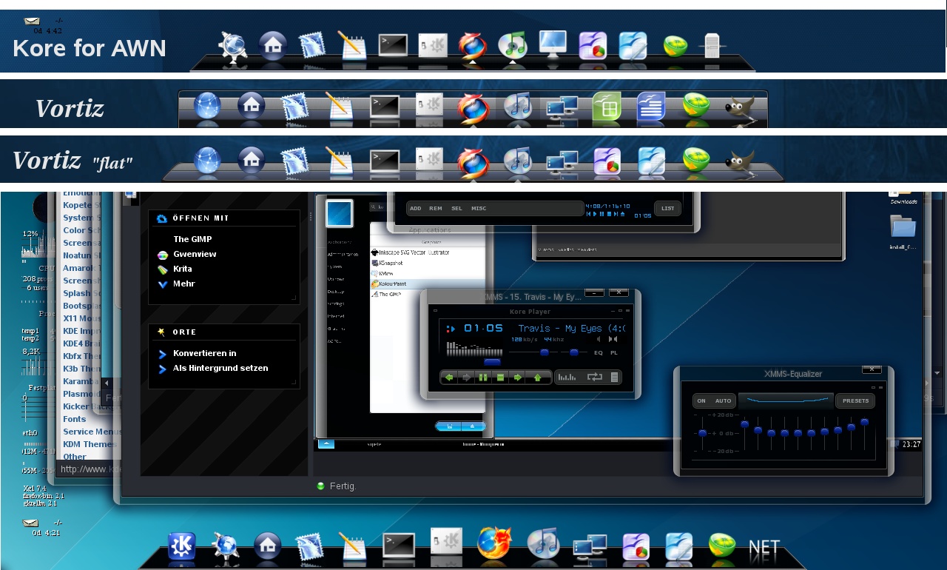Toggle the EQ button in Kore Player
Viewport: 947px width, 570px height.
coord(599,353)
